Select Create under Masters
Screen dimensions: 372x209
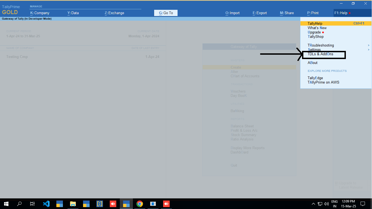tap(249, 67)
